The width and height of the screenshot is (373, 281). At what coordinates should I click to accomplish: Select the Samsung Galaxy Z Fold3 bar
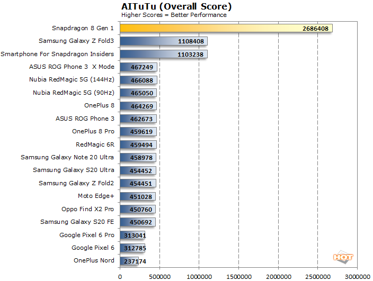pos(163,41)
